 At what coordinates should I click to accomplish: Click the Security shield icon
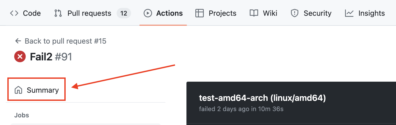295,13
